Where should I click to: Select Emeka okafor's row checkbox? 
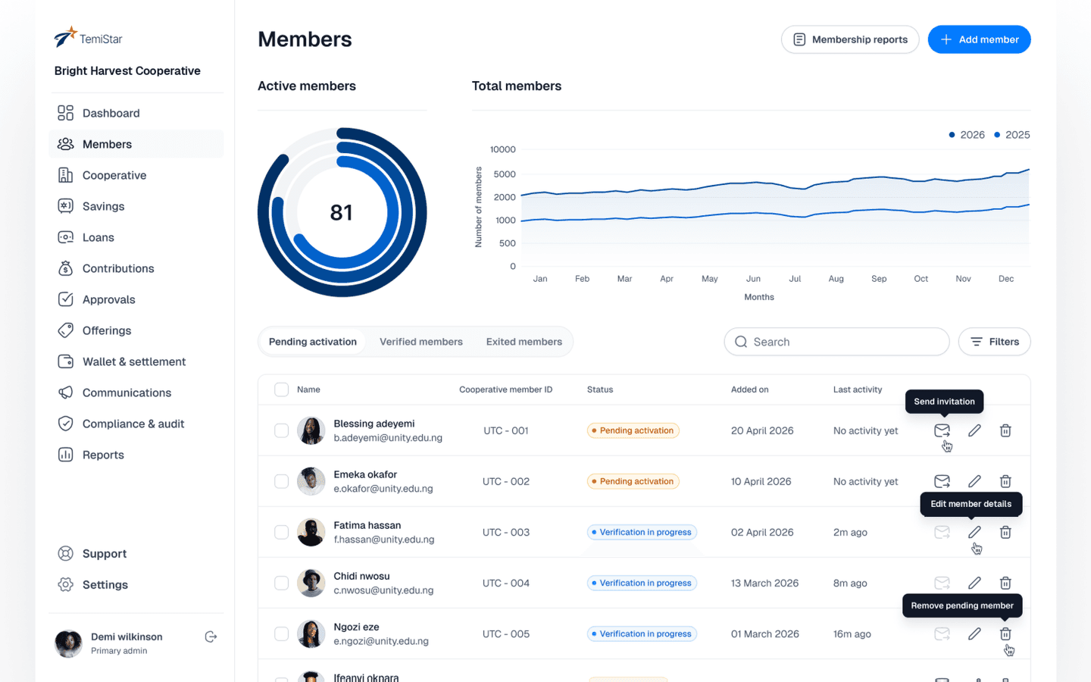[x=281, y=481]
